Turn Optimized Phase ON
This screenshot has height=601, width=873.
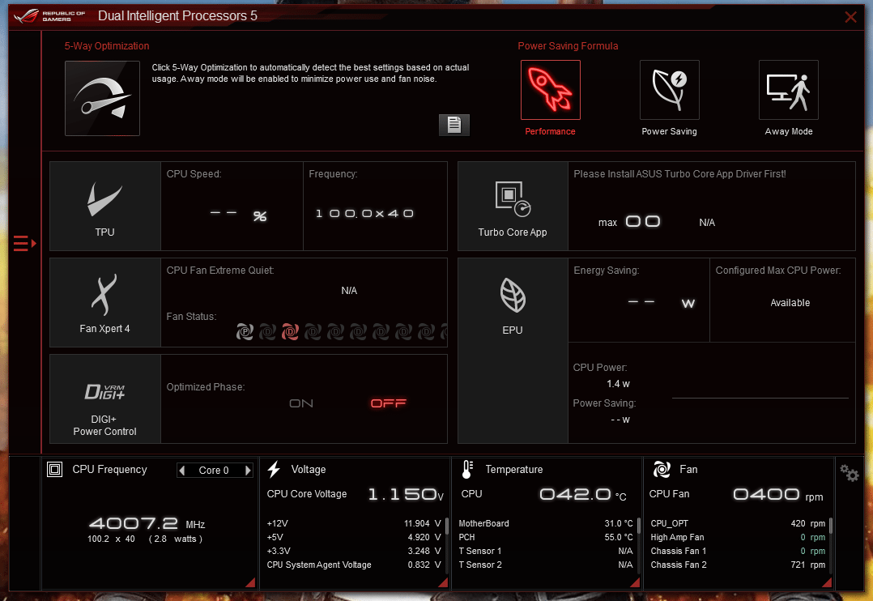(x=301, y=403)
